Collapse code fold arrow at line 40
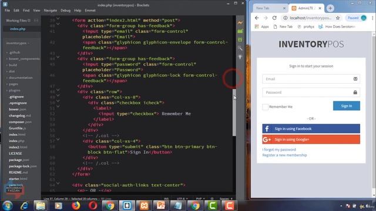This screenshot has width=376, height=211. (x=58, y=24)
